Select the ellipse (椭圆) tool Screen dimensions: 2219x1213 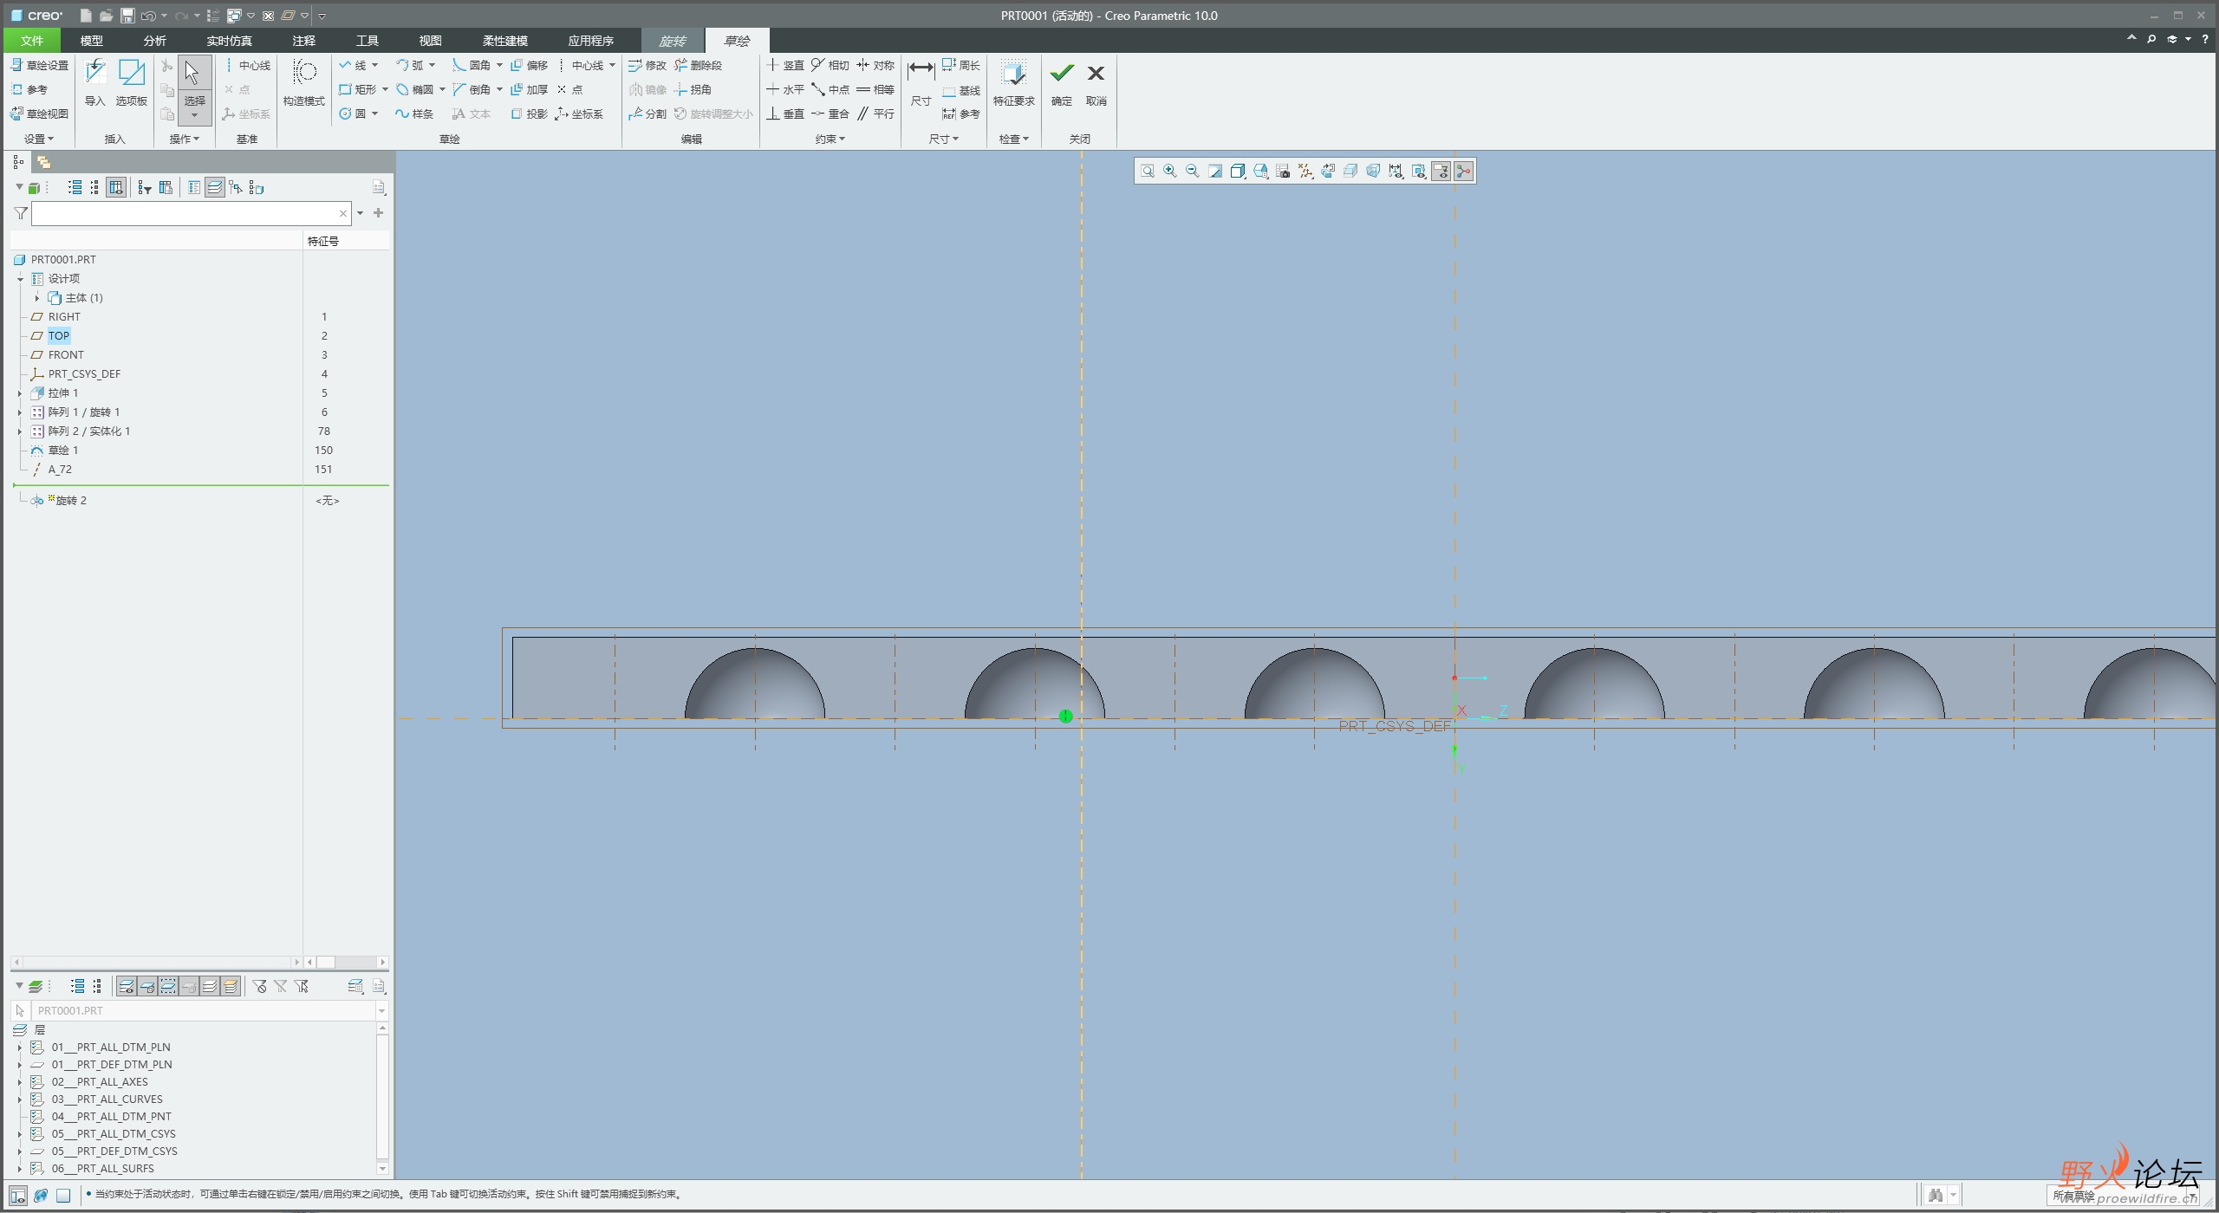[415, 89]
